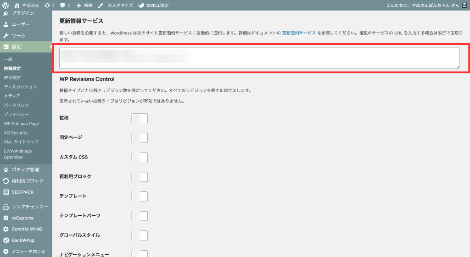Click the グローバルスタイル revisions field
This screenshot has width=470, height=257.
tap(140, 235)
